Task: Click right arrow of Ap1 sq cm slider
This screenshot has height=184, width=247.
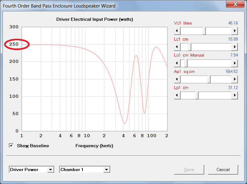Action: (x=235, y=79)
